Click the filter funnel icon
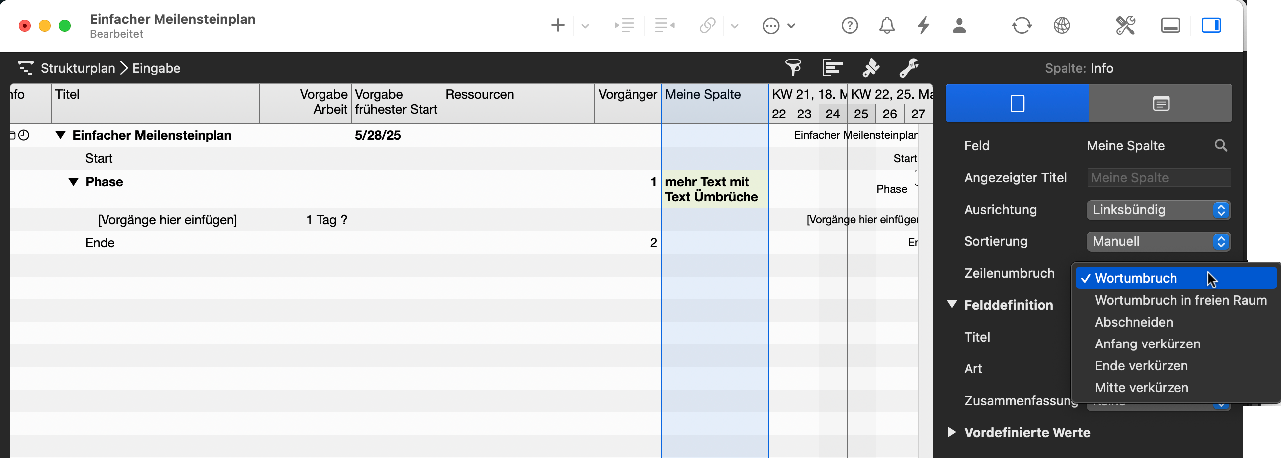 [793, 67]
